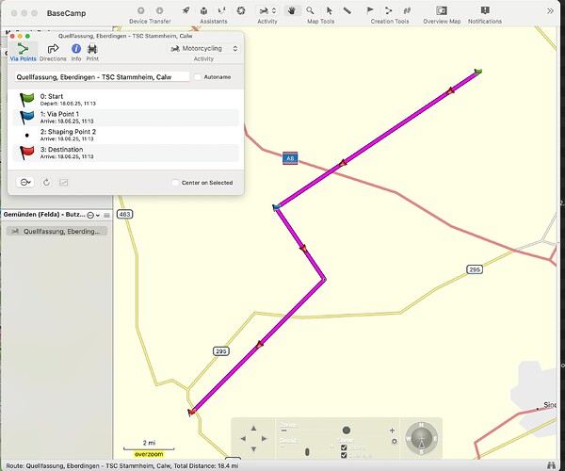This screenshot has width=565, height=471.
Task: Click the elevation graph icon button
Action: pos(64,183)
